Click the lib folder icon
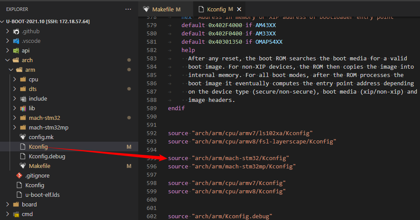The height and width of the screenshot is (220, 420). [x=23, y=108]
